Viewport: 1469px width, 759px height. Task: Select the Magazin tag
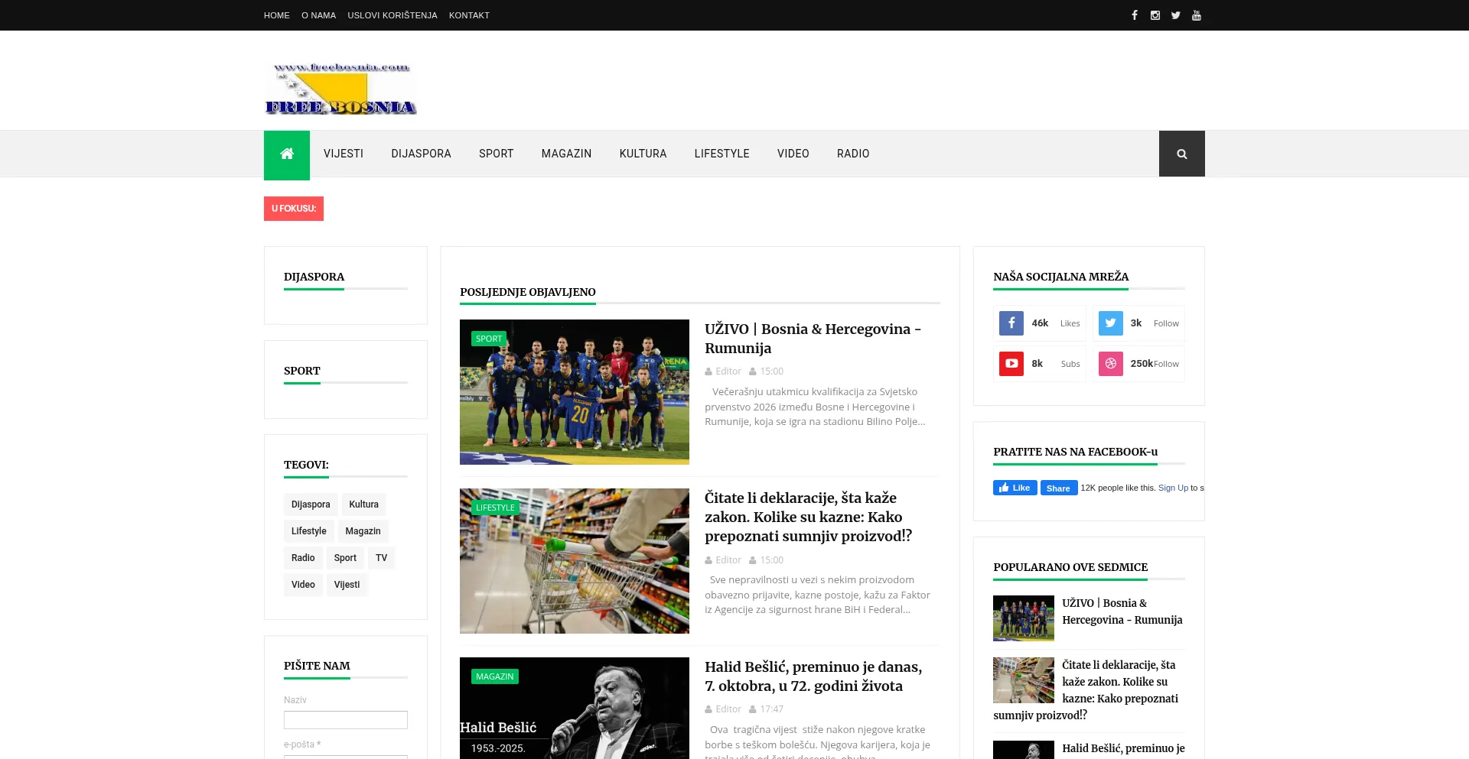[363, 531]
